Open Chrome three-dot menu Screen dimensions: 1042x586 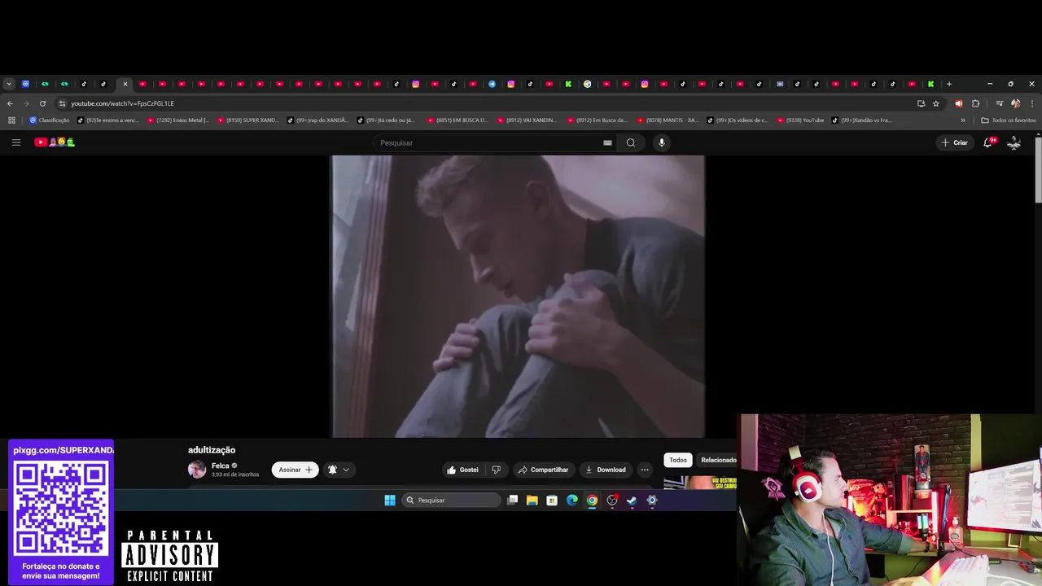[x=1032, y=103]
